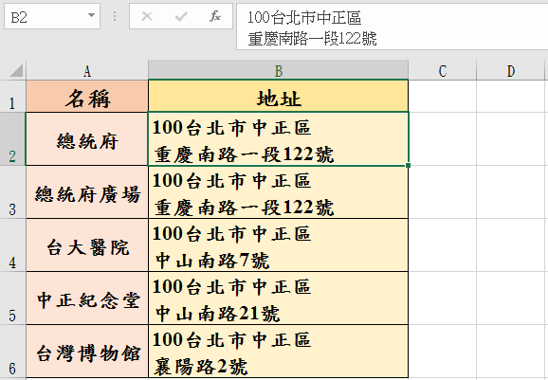Screen dimensions: 548x380
Task: Click empty cell C1
Action: tap(443, 97)
